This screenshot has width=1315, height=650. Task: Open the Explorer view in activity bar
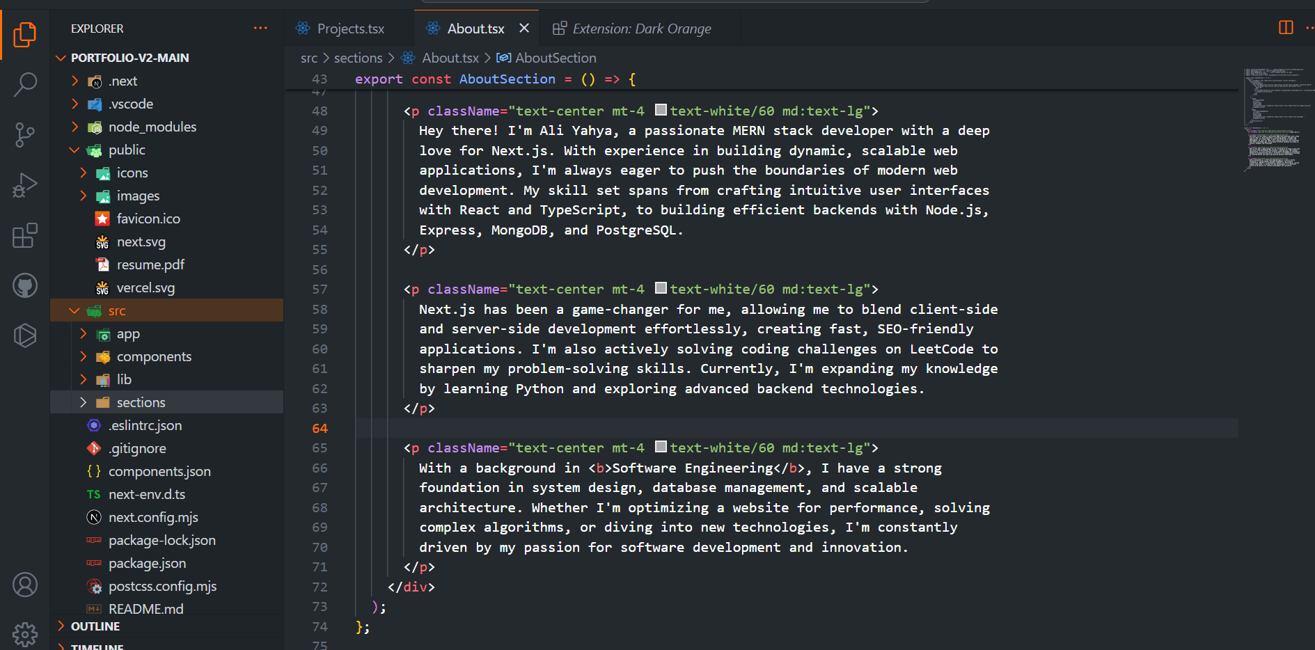coord(25,34)
